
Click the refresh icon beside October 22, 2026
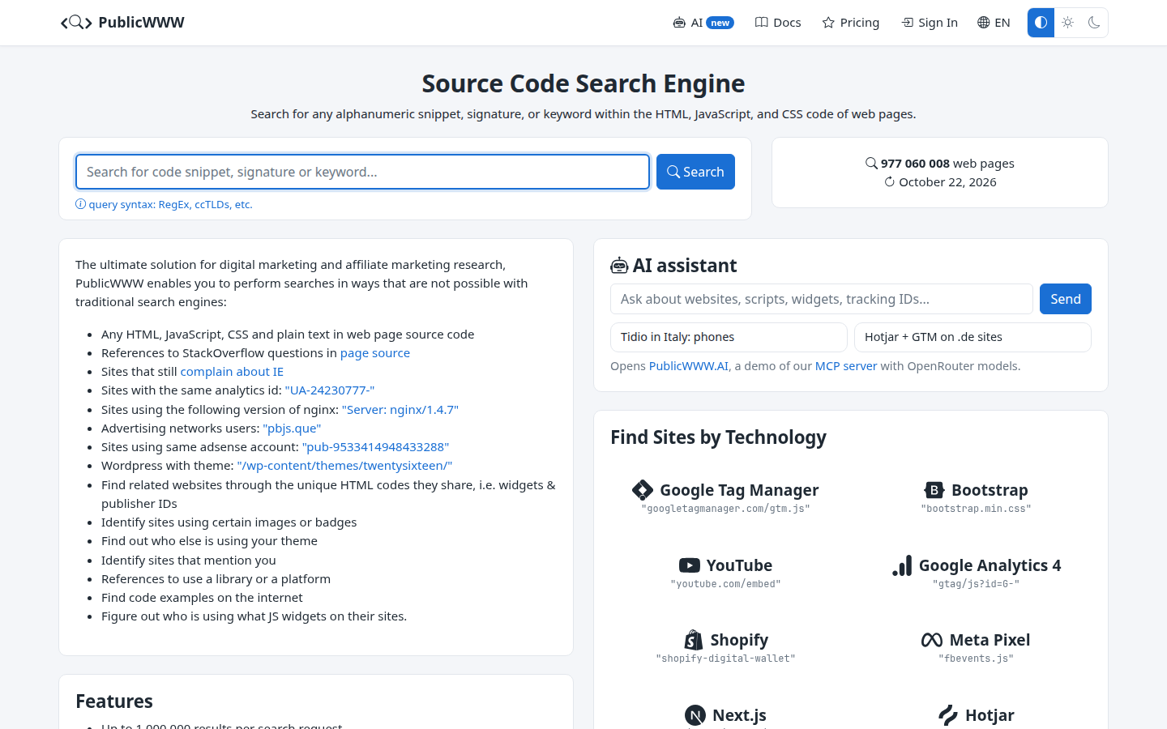pyautogui.click(x=889, y=182)
